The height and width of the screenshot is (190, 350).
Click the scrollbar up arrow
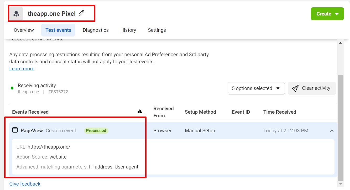point(341,43)
